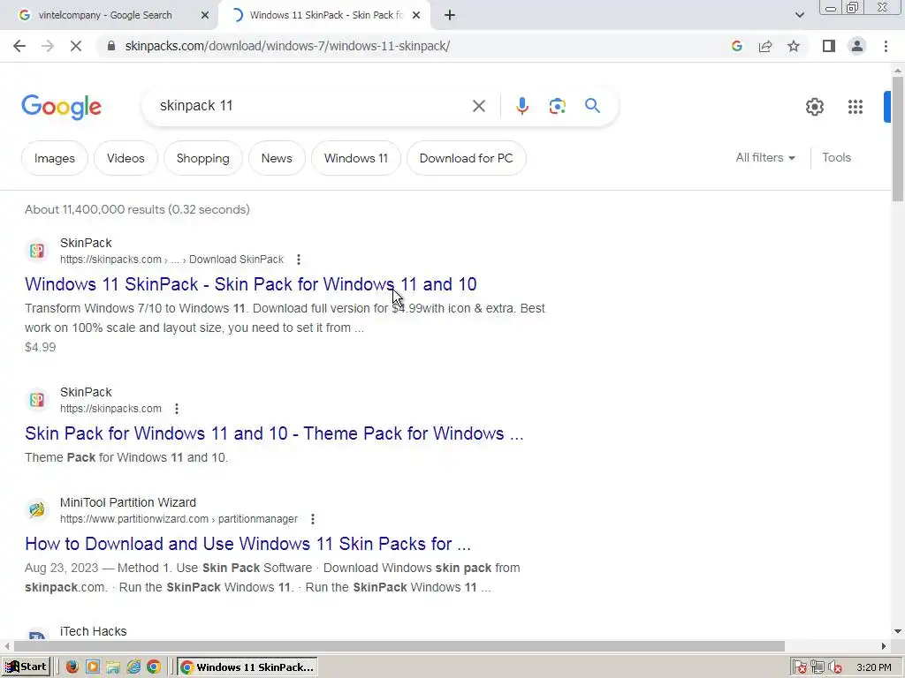Viewport: 905px width, 678px height.
Task: Filter results by Images
Action: pyautogui.click(x=54, y=158)
